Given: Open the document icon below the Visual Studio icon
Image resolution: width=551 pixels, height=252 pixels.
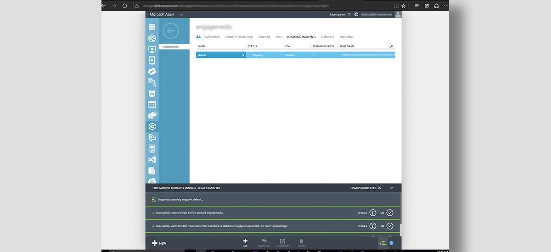Looking at the screenshot, I should tap(152, 170).
